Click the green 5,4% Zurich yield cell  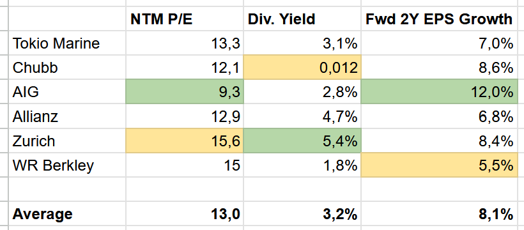click(x=302, y=141)
